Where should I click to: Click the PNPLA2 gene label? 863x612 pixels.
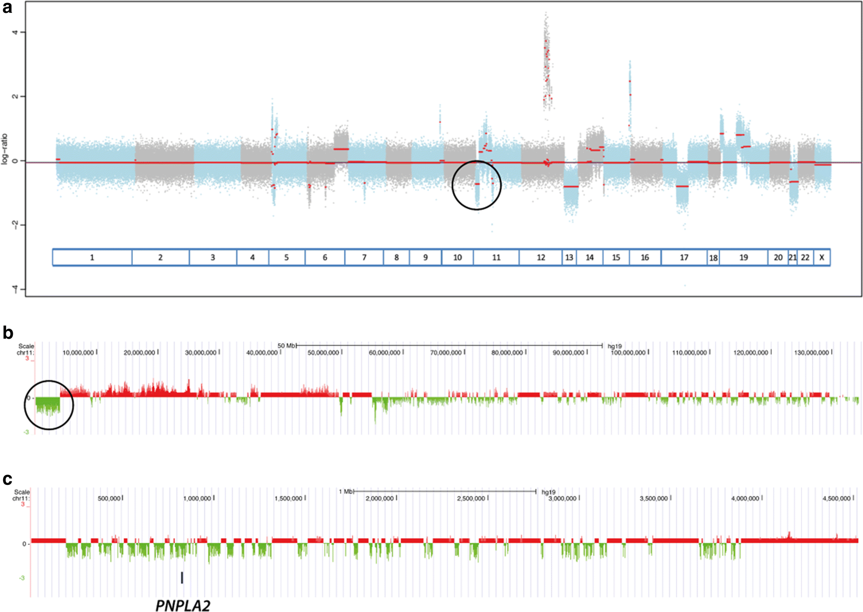(183, 605)
